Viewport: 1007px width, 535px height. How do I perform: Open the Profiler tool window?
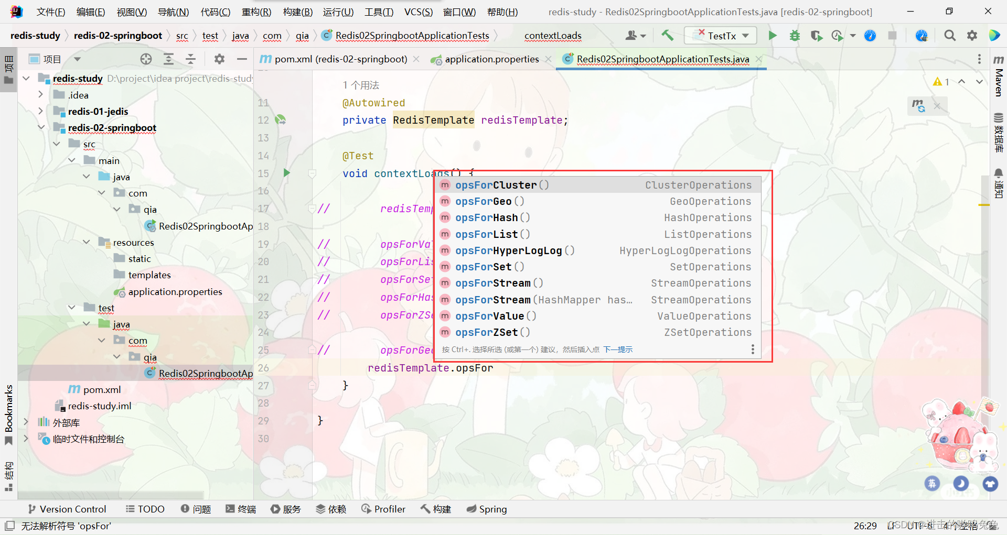tap(383, 509)
